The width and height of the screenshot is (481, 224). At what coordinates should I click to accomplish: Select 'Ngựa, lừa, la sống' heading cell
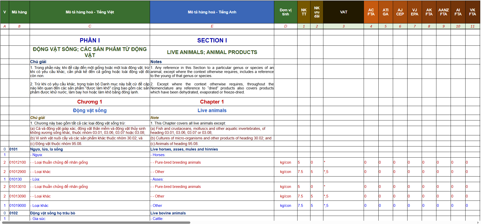[90, 149]
